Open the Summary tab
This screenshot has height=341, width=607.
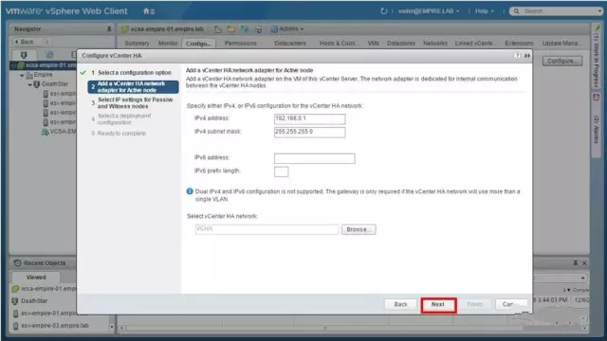coord(137,44)
